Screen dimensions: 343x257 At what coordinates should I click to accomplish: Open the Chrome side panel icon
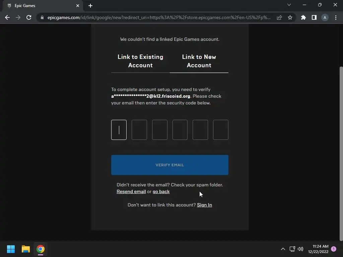pos(314,17)
